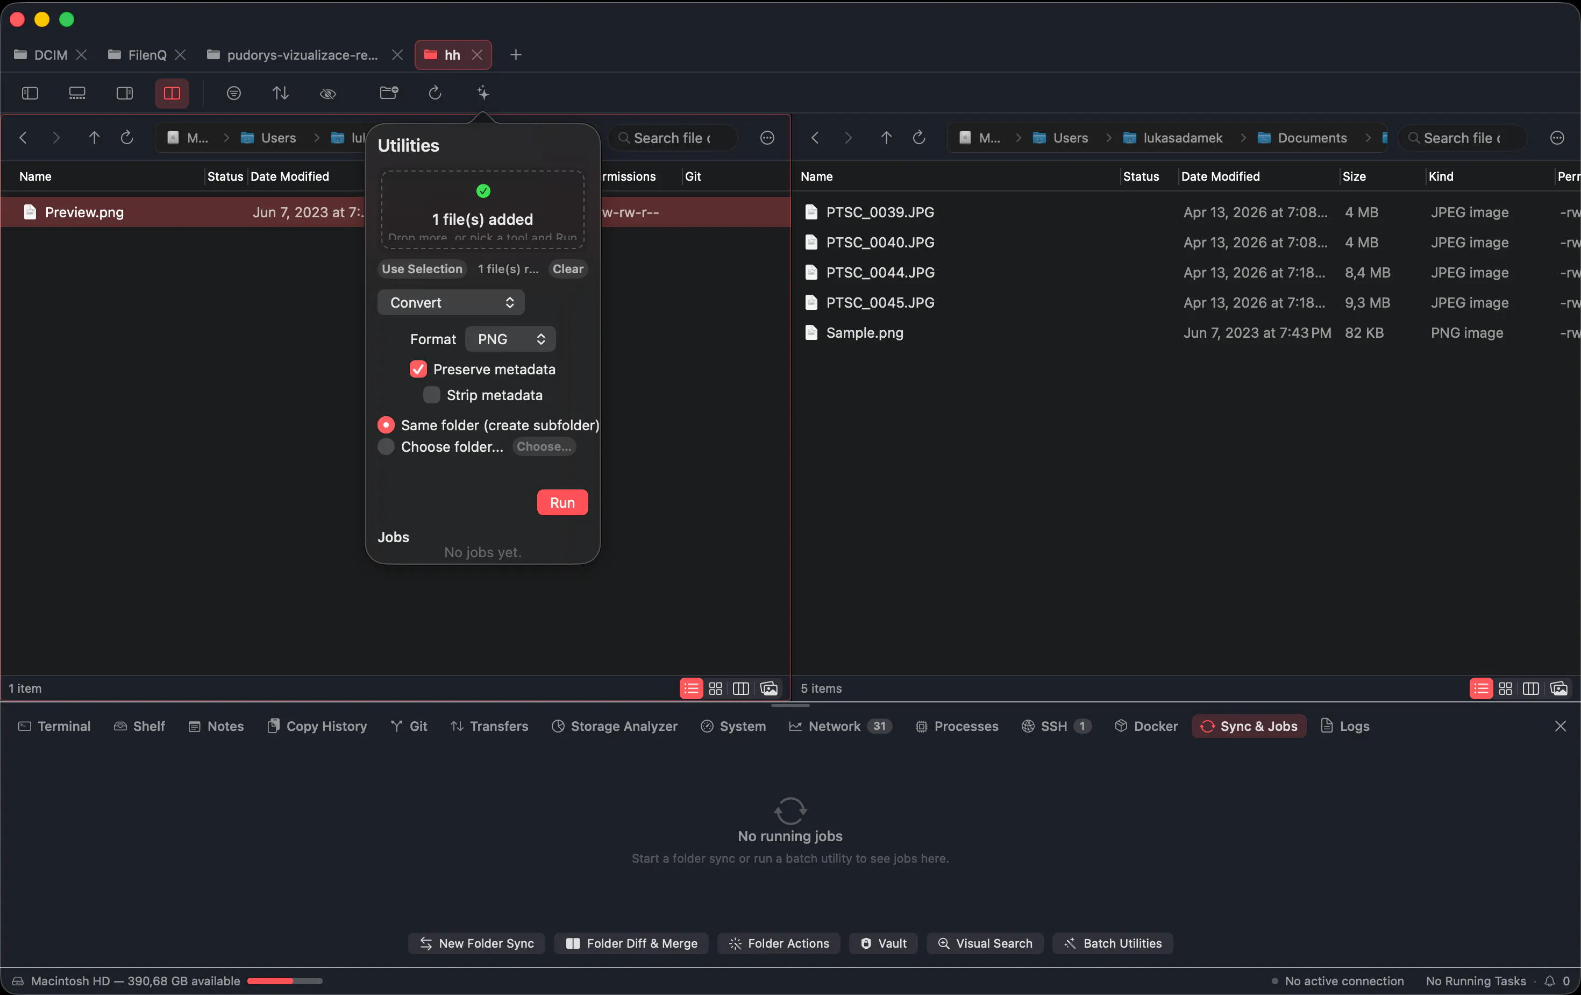Open the Convert tool dropdown
Image resolution: width=1581 pixels, height=995 pixels.
pyautogui.click(x=451, y=303)
